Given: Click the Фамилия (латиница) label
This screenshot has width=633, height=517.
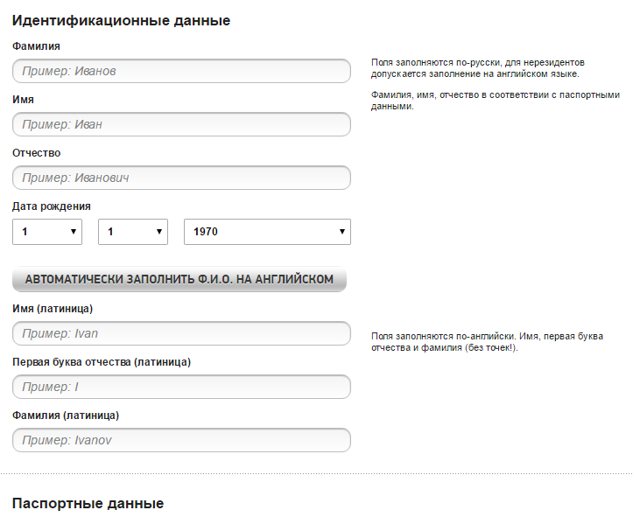Looking at the screenshot, I should point(66,416).
